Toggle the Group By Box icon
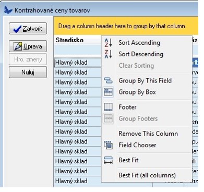This screenshot has width=204, height=192. 108,92
